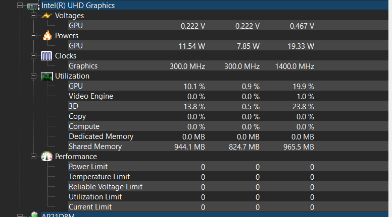Select the GPU row under Powers
The width and height of the screenshot is (392, 217).
tap(228, 46)
